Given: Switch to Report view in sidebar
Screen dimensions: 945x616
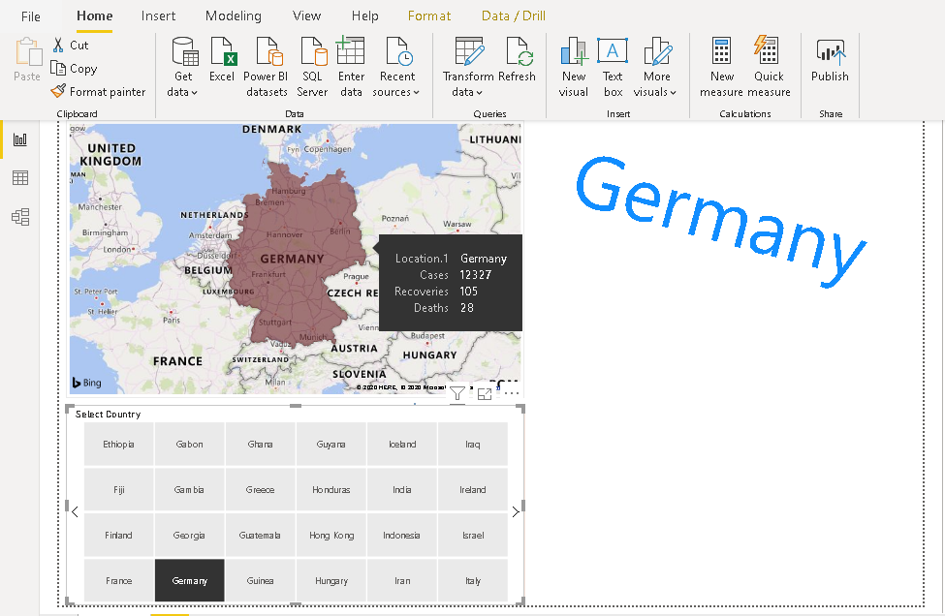Looking at the screenshot, I should point(20,139).
